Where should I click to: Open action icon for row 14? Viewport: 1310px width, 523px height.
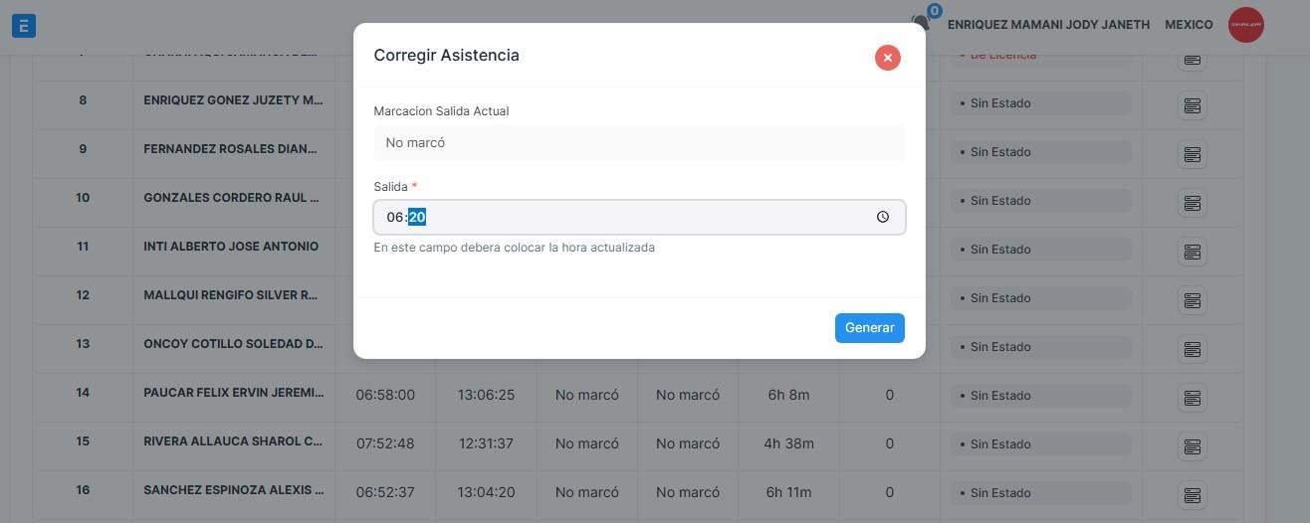1192,398
